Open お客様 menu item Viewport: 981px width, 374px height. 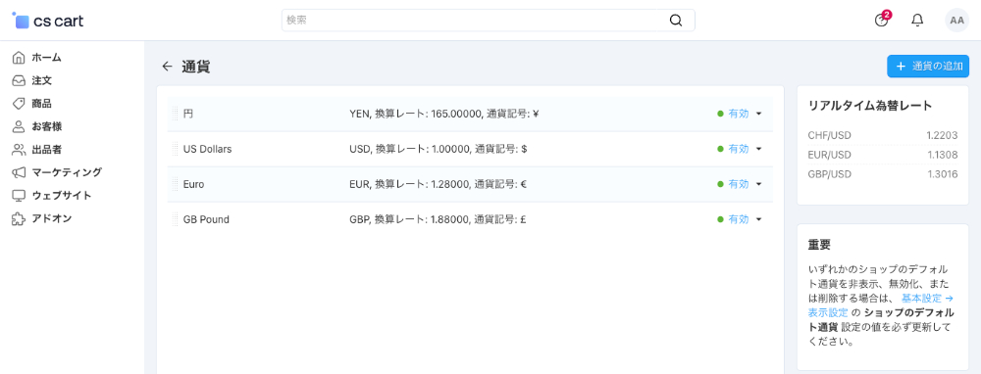coord(46,126)
